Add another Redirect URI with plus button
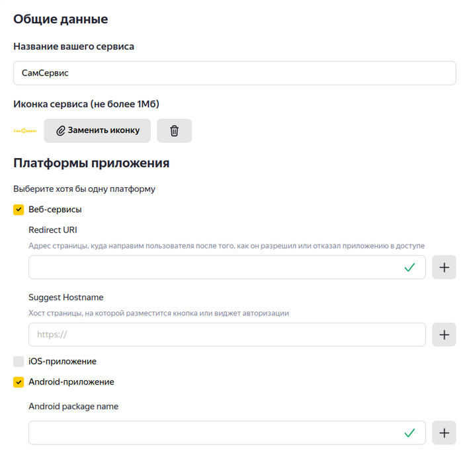 (x=444, y=268)
